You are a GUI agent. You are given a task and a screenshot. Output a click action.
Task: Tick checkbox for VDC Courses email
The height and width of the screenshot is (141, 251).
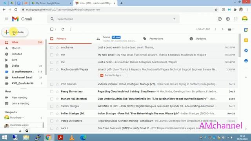click(x=52, y=84)
